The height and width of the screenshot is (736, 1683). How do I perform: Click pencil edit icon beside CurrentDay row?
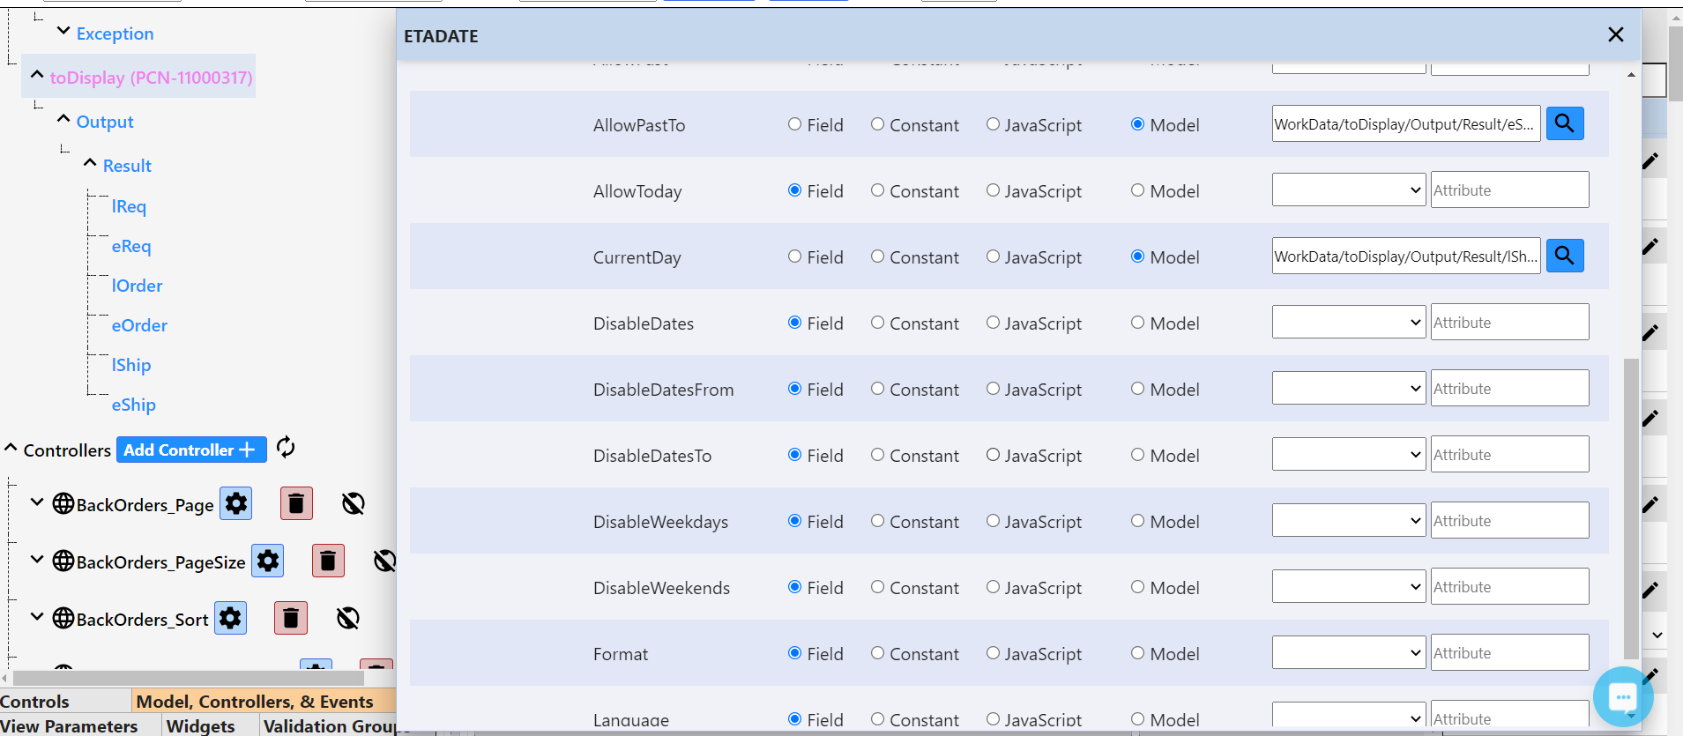click(1650, 246)
